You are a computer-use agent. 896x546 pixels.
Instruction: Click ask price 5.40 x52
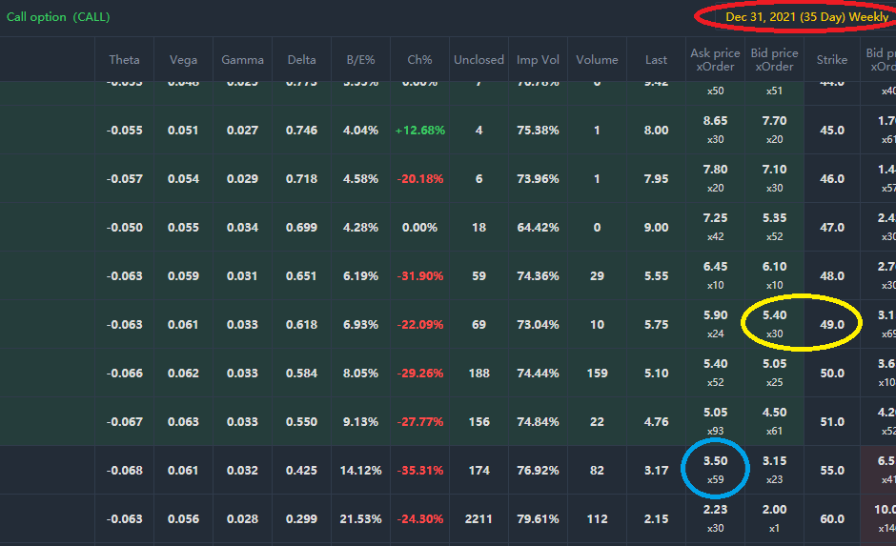click(716, 373)
